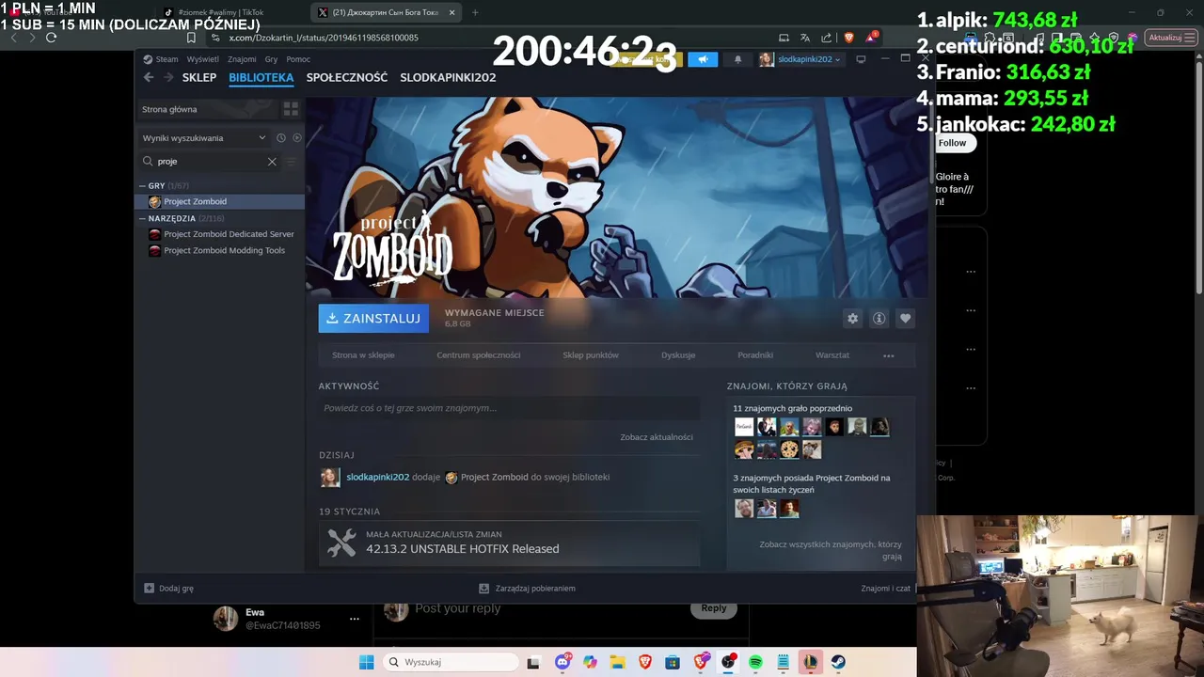Open Znajomi i czat panel
Viewport: 1204px width, 677px height.
(x=885, y=589)
